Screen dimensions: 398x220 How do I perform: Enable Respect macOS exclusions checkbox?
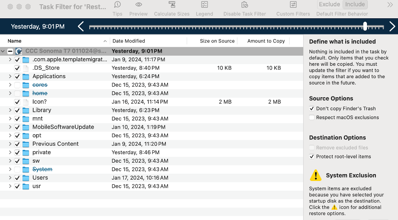(312, 118)
